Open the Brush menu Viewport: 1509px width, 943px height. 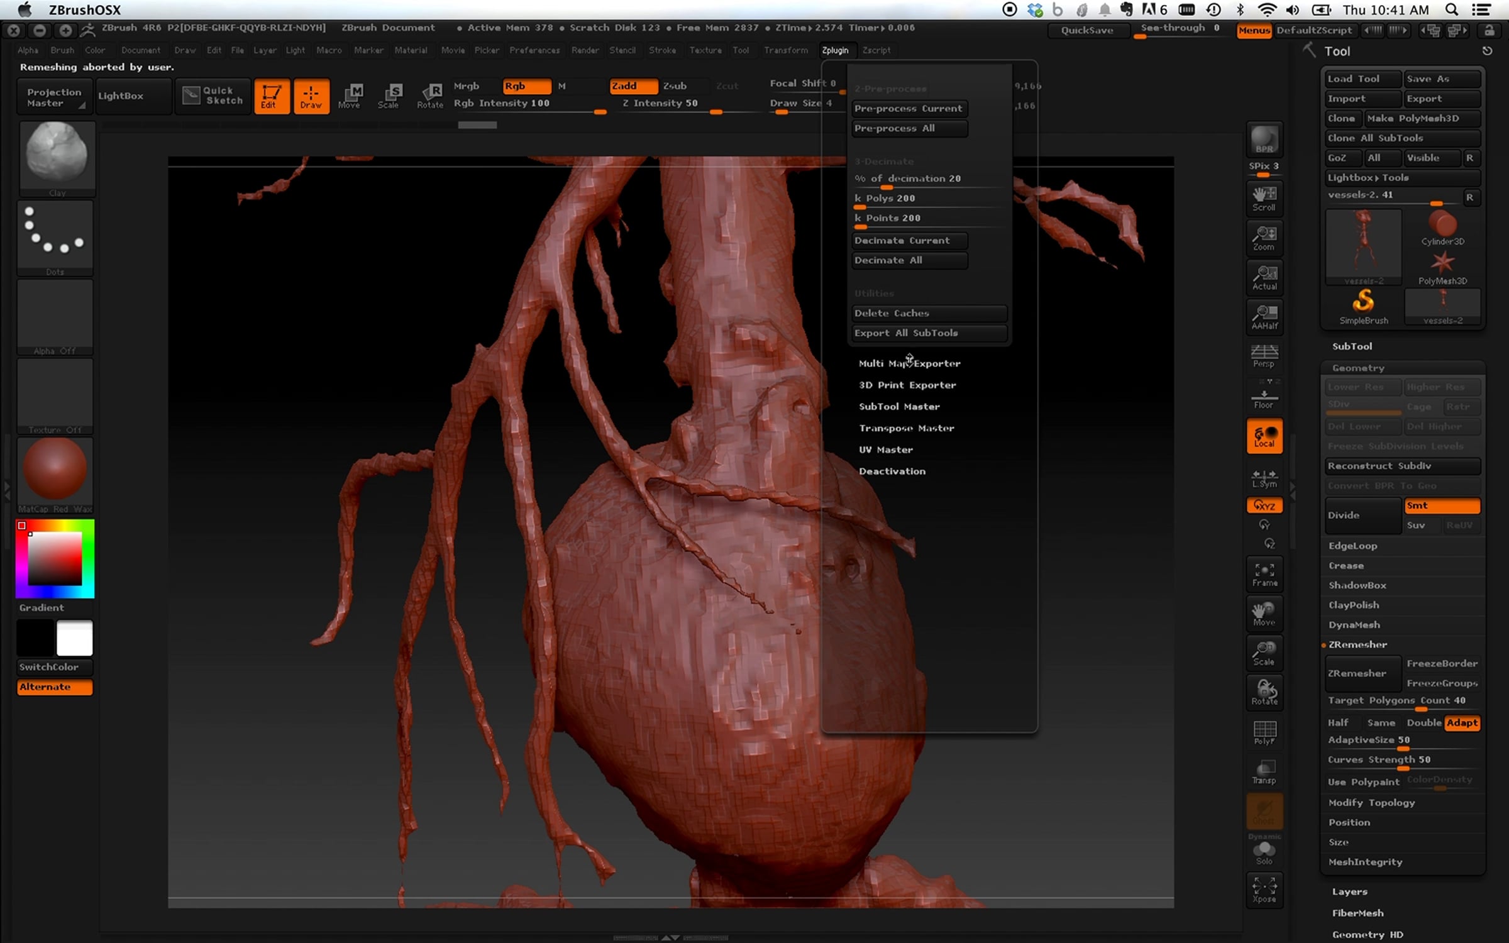click(x=62, y=50)
